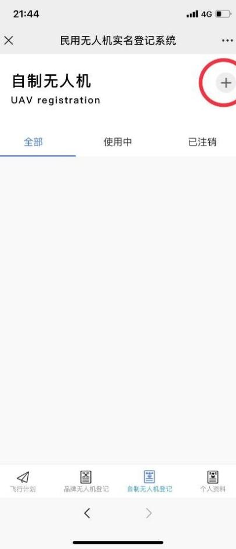The image size is (236, 549).
Task: Tap the 自制无人机 page heading
Action: click(x=51, y=81)
